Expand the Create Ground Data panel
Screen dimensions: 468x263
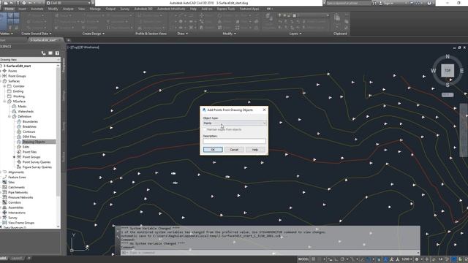coord(36,34)
